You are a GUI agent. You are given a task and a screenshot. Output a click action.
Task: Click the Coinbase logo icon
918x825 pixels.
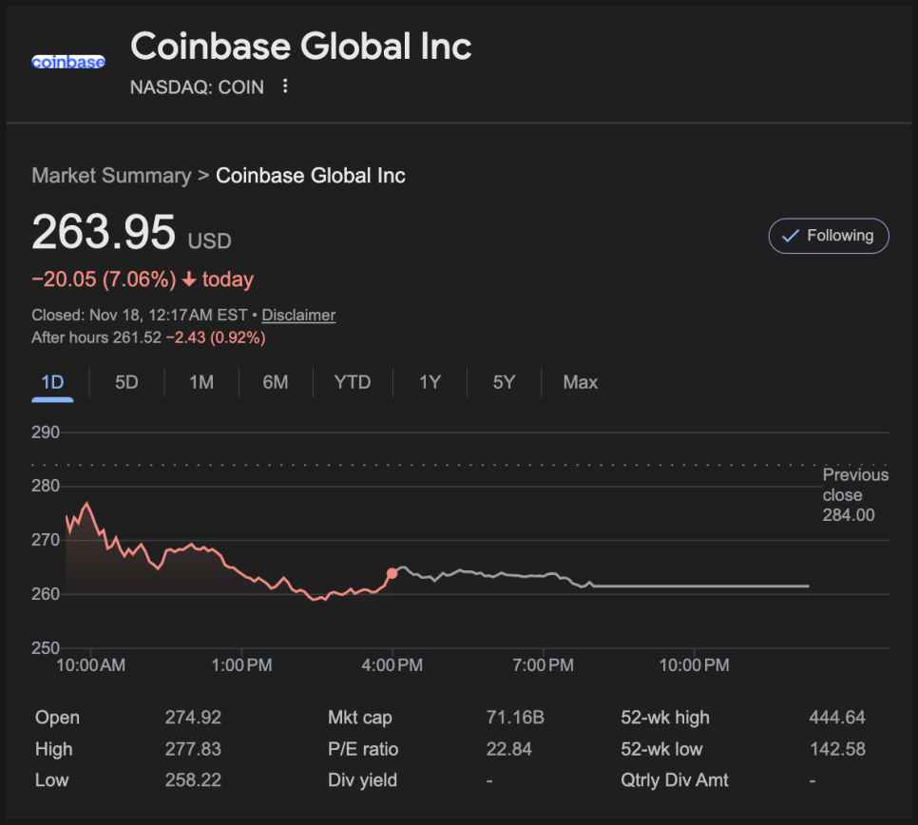pos(68,62)
